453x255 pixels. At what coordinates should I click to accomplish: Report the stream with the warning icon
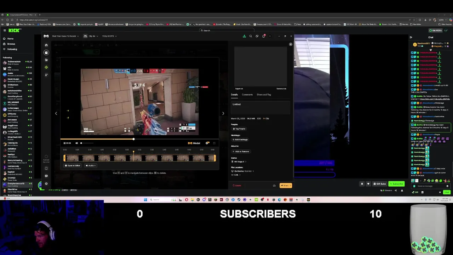(x=402, y=190)
